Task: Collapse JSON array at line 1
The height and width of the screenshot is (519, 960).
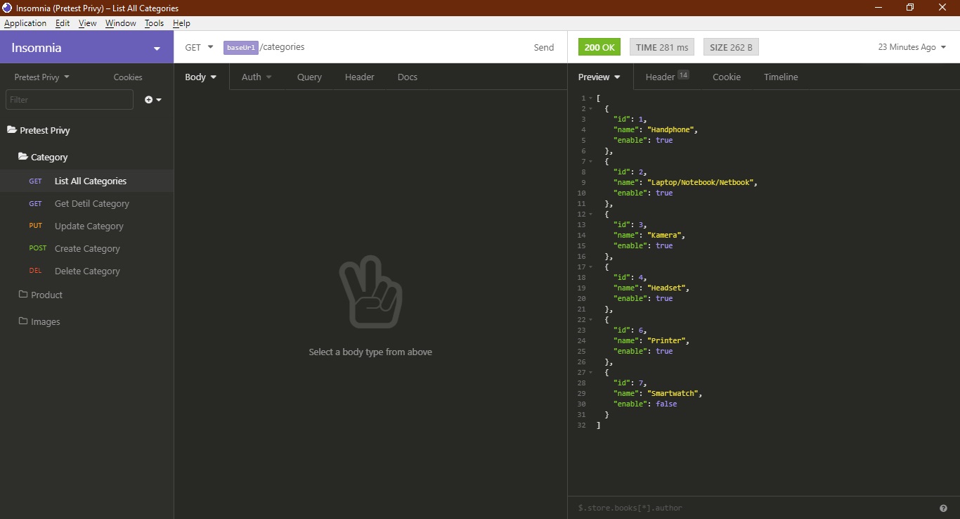Action: [x=590, y=98]
